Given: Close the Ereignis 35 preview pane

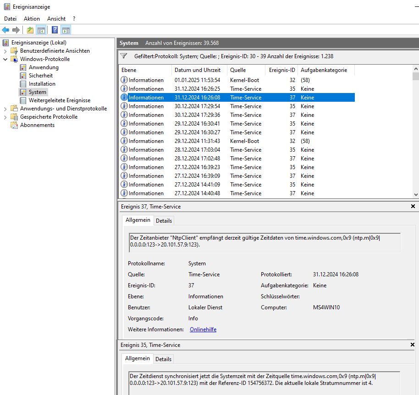Looking at the screenshot, I should pos(413,345).
